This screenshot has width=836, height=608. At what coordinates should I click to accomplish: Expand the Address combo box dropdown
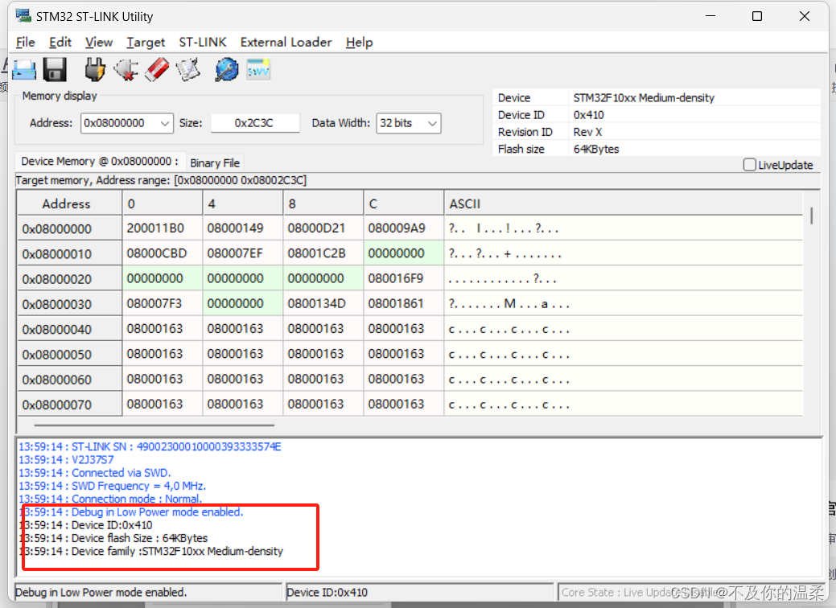(x=165, y=124)
